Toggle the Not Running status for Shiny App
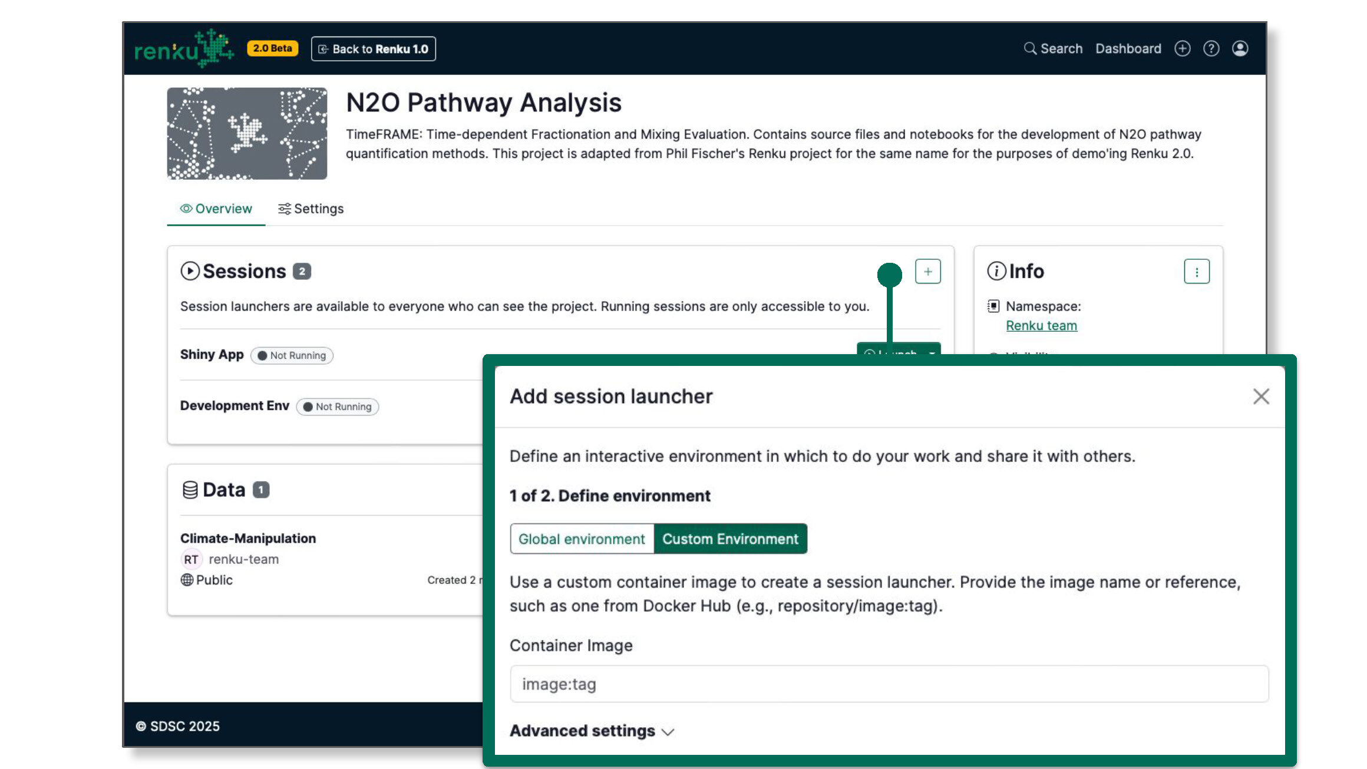Image resolution: width=1367 pixels, height=769 pixels. 291,355
